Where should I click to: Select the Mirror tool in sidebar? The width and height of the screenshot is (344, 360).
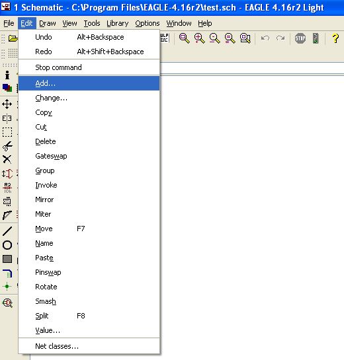7,118
